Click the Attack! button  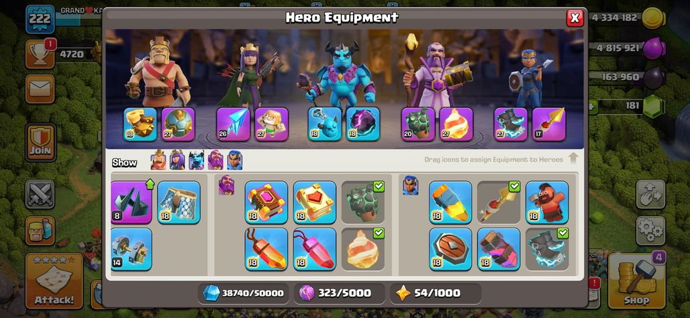(x=54, y=280)
